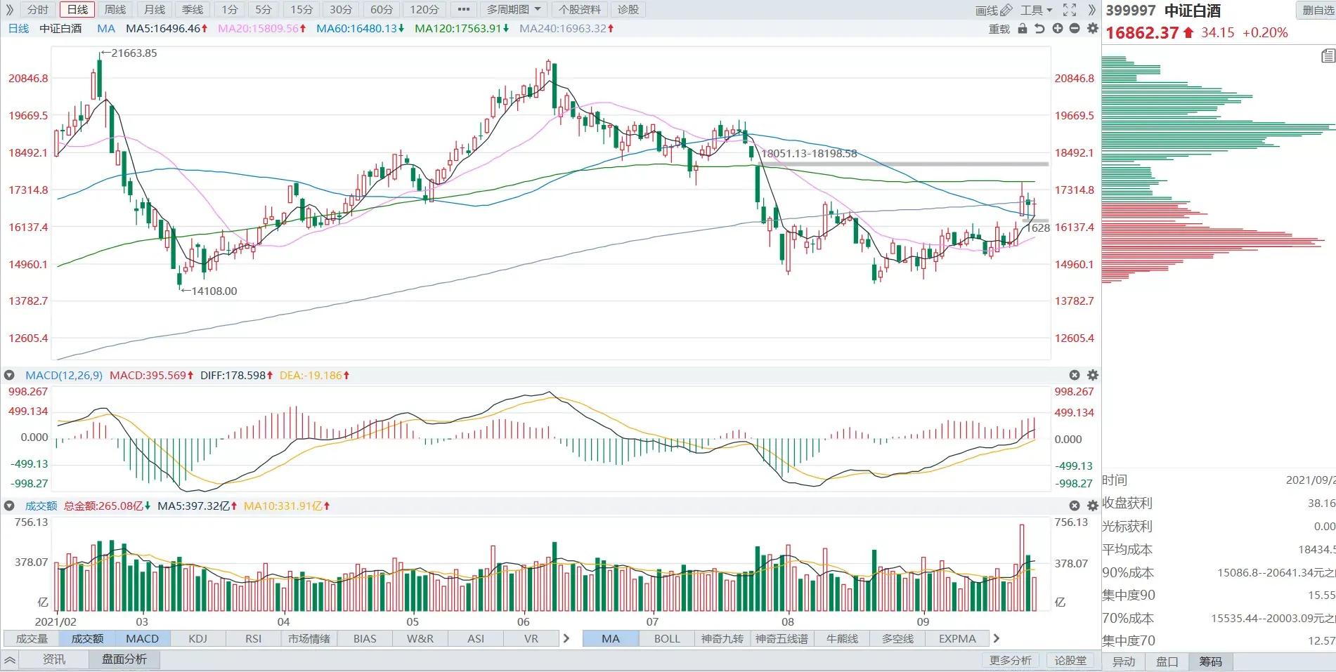Select 神奇九转 indicator tab
This screenshot has width=1336, height=672.
point(722,638)
